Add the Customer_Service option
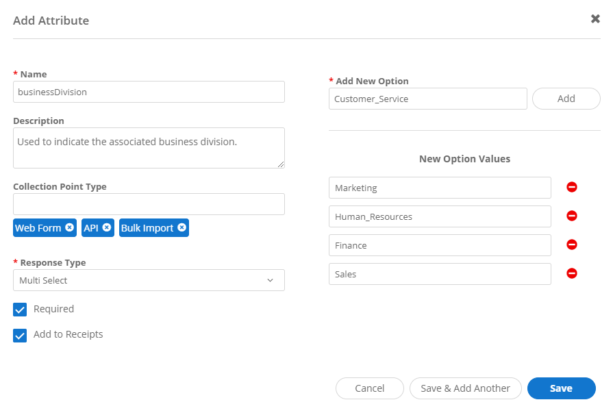 566,98
